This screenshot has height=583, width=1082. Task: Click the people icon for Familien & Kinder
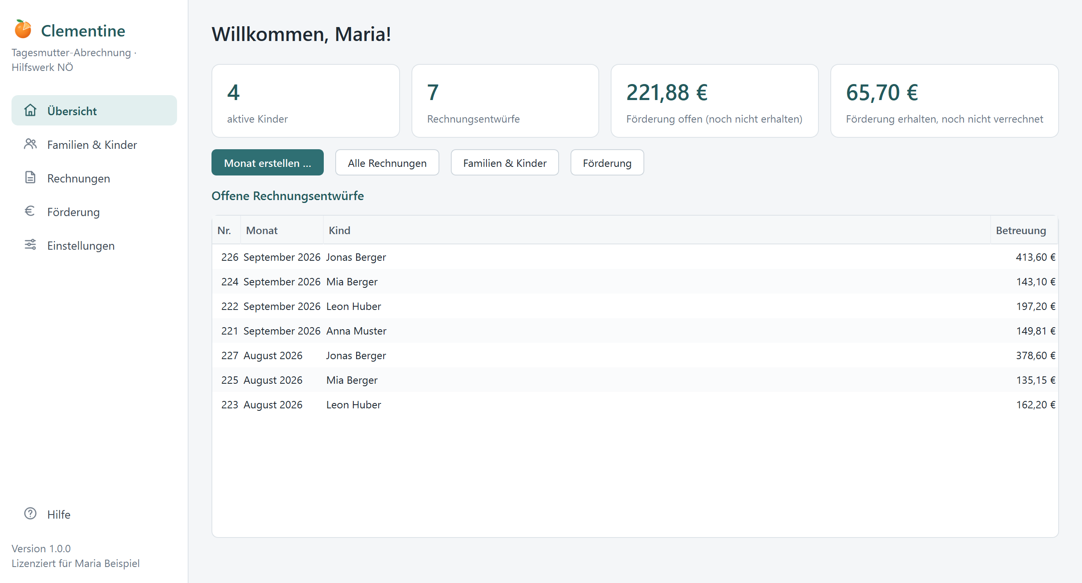tap(30, 144)
